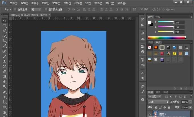
Task: Open the 类型 layer filter dropdown
Action: pyautogui.click(x=154, y=97)
